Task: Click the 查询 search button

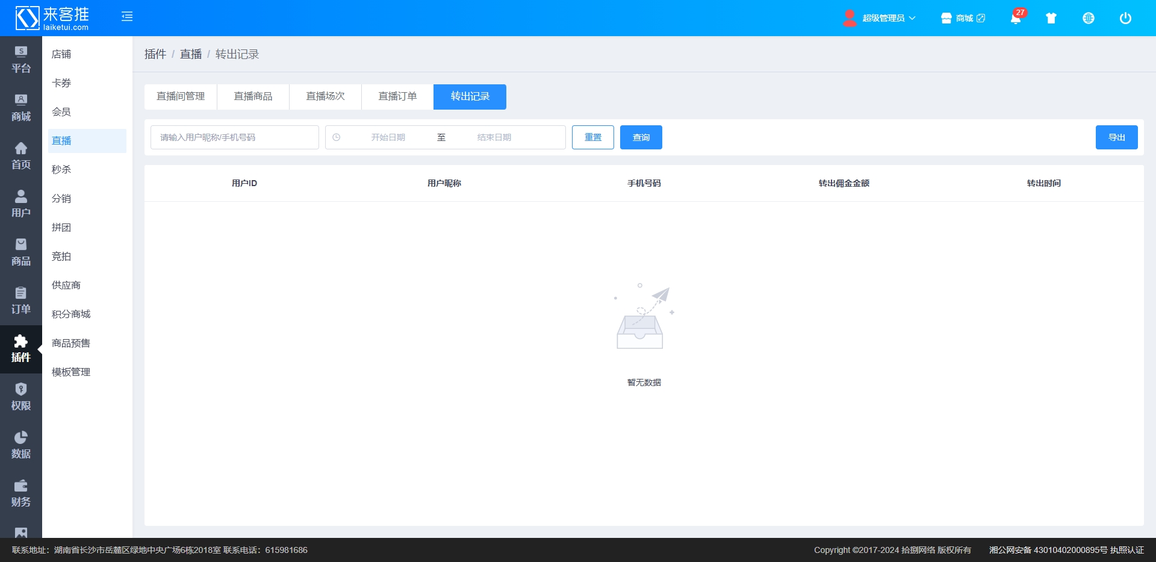Action: click(x=641, y=137)
